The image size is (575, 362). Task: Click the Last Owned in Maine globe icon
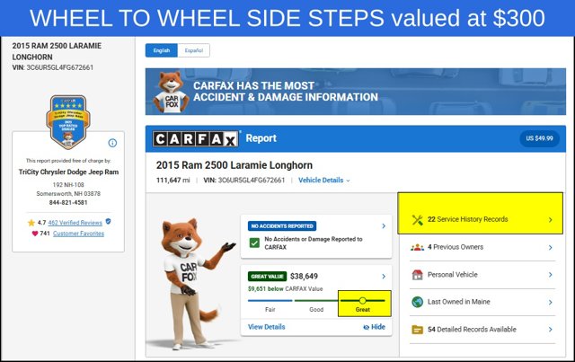tap(417, 302)
